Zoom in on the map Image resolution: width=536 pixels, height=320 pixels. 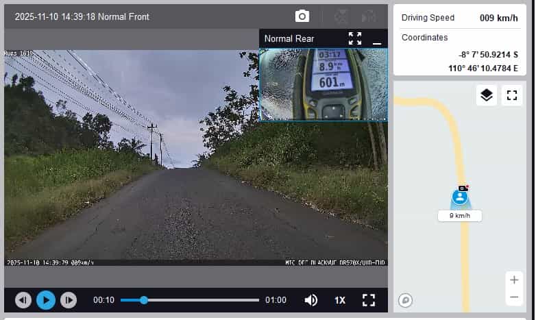(x=514, y=280)
